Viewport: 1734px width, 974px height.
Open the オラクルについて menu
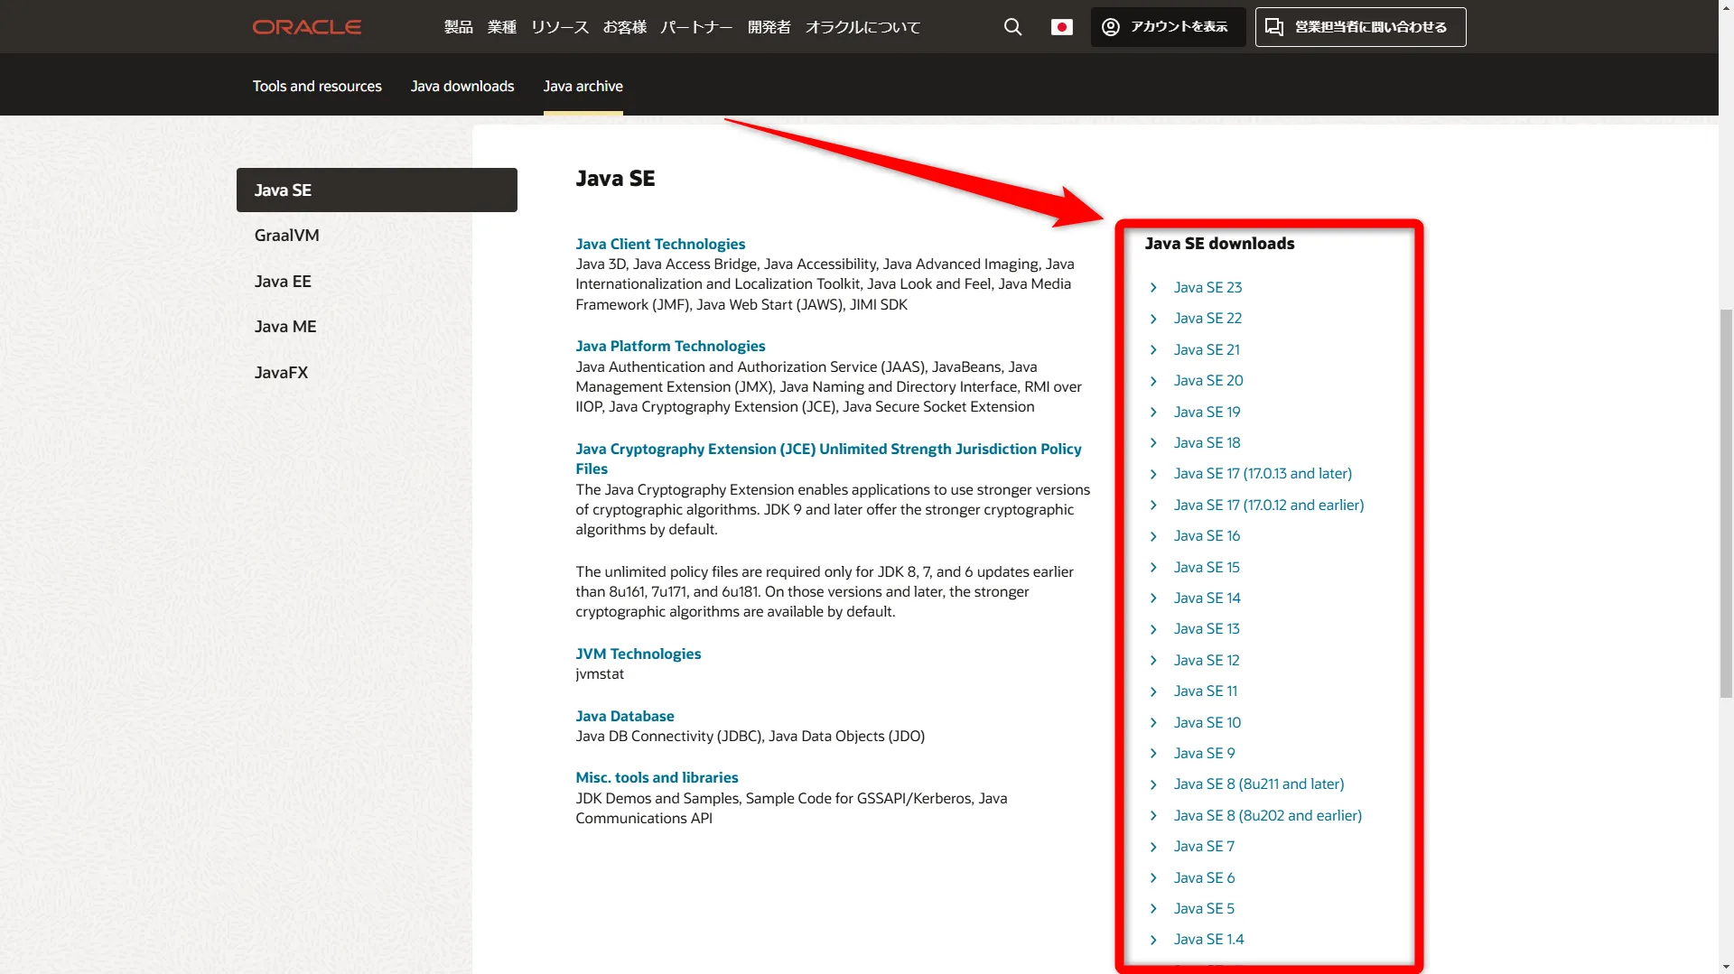click(862, 27)
